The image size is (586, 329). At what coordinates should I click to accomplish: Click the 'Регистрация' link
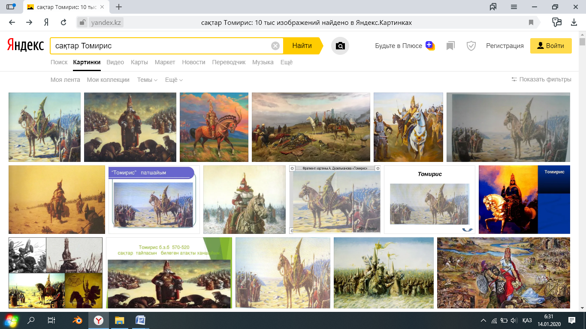pos(504,46)
